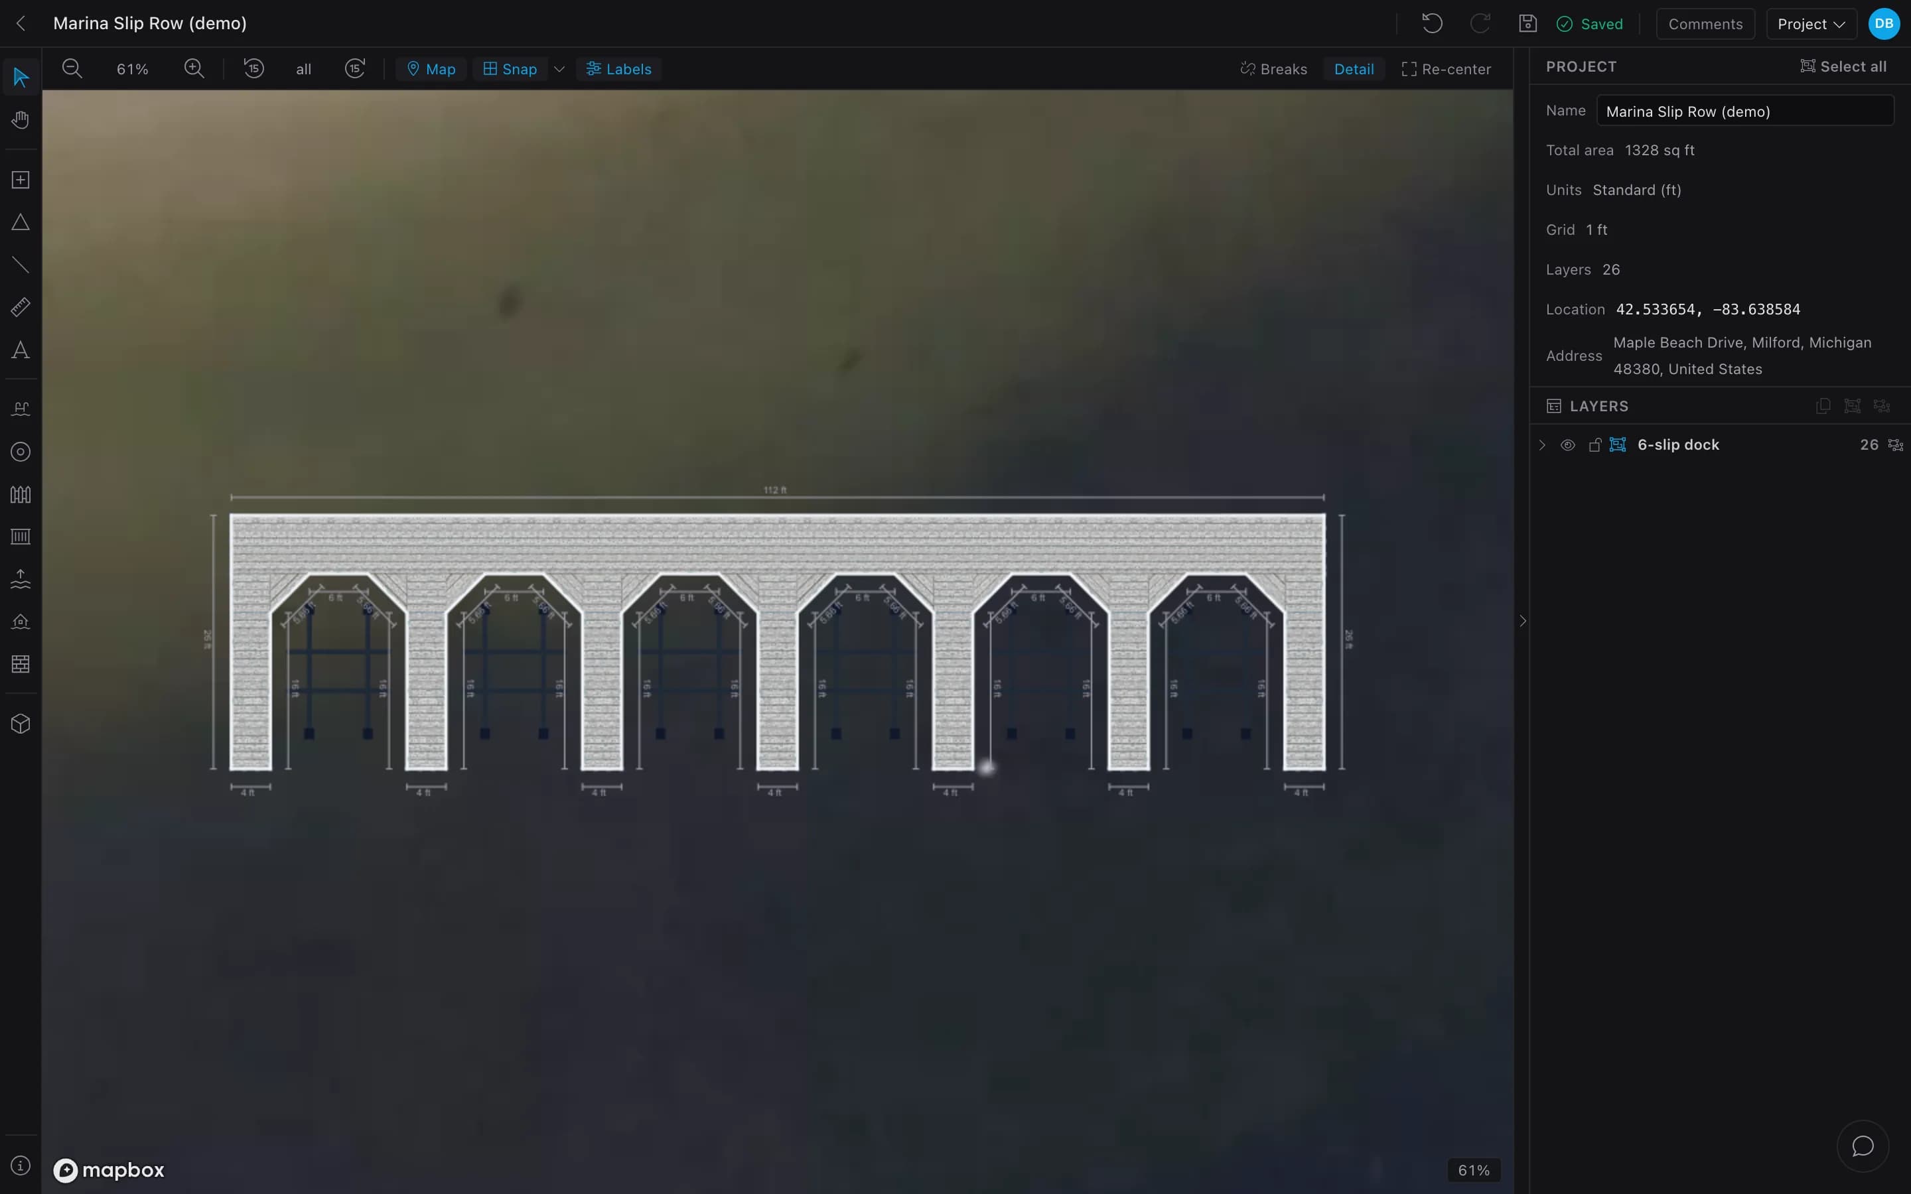Image resolution: width=1911 pixels, height=1194 pixels.
Task: Open the ruler measure tool
Action: click(x=21, y=307)
